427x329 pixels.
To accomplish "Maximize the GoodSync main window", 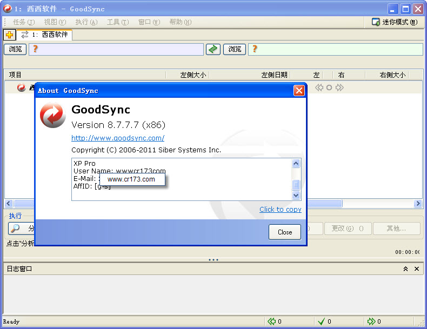I will [x=405, y=9].
